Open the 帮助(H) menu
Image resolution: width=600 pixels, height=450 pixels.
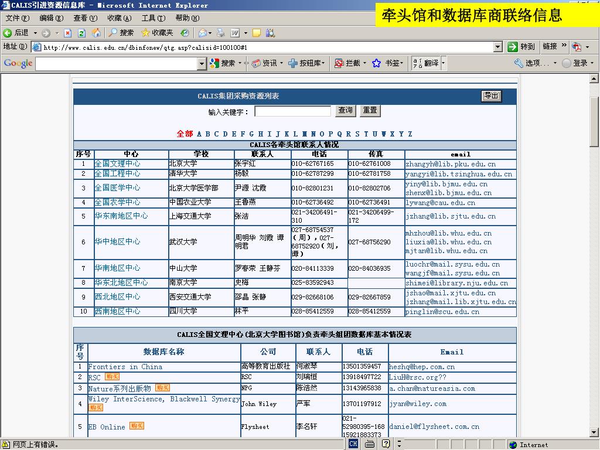coord(187,18)
